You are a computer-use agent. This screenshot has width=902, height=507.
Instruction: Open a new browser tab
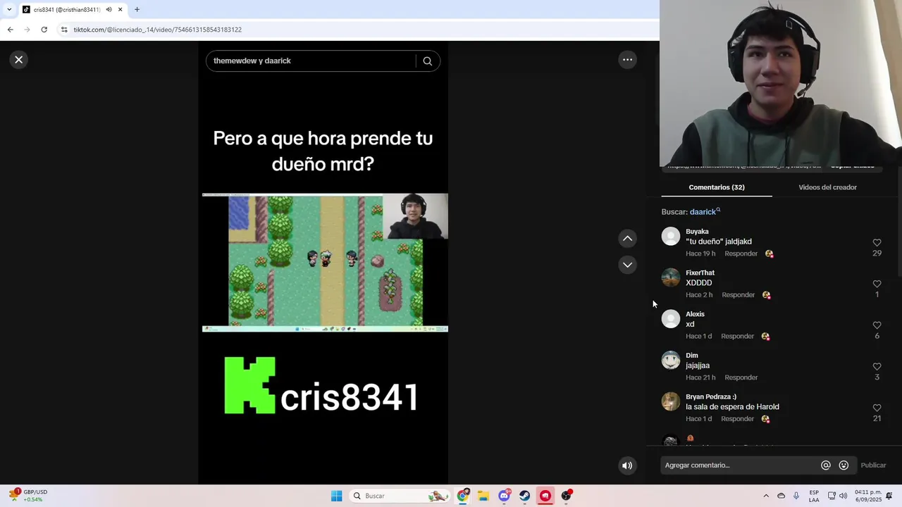tap(137, 10)
